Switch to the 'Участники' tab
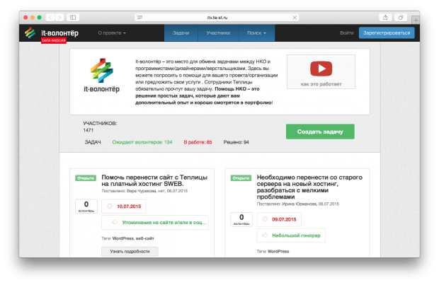The width and height of the screenshot is (439, 285). (217, 33)
